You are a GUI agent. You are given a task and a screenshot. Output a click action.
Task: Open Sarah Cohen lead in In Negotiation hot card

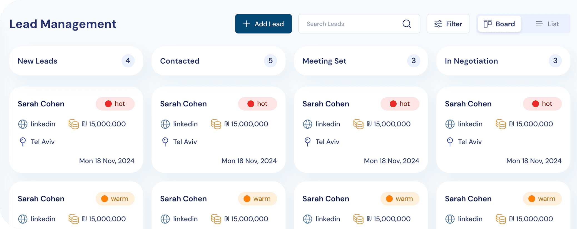click(468, 104)
